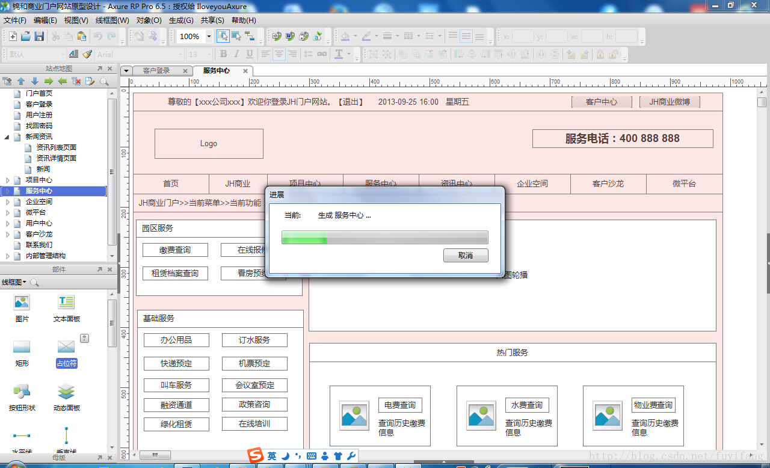Add a new page in the sitemap toolbar
The width and height of the screenshot is (770, 468).
tap(7, 81)
